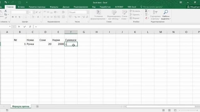Open Условное форматирование menu
The width and height of the screenshot is (200, 112).
pos(98,15)
